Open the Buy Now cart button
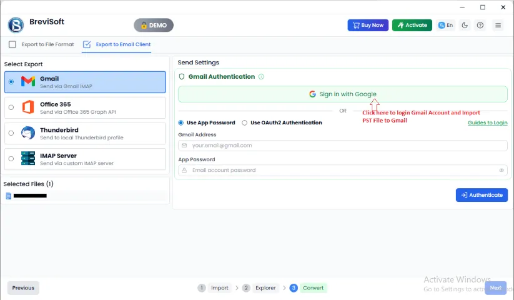The width and height of the screenshot is (514, 300). pos(368,25)
